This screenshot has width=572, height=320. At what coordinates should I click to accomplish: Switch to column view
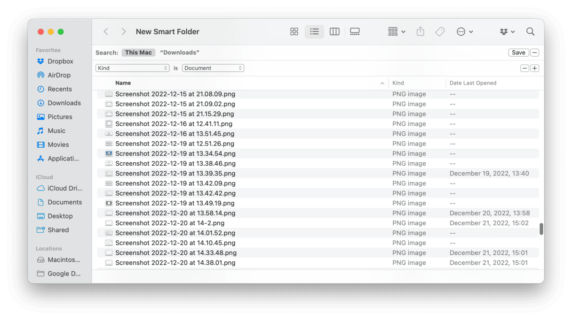point(334,31)
